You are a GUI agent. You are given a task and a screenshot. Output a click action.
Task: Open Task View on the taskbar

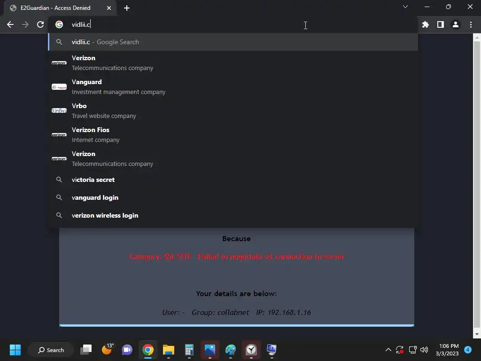[86, 350]
